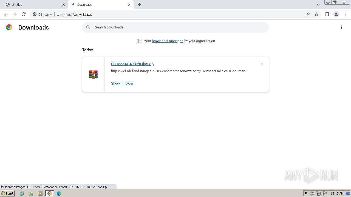The height and width of the screenshot is (197, 351).
Task: Click the Today section heading
Action: pyautogui.click(x=87, y=50)
